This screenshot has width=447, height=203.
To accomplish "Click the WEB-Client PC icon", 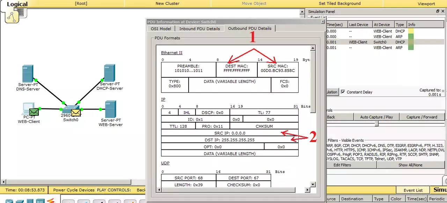I will point(28,109).
